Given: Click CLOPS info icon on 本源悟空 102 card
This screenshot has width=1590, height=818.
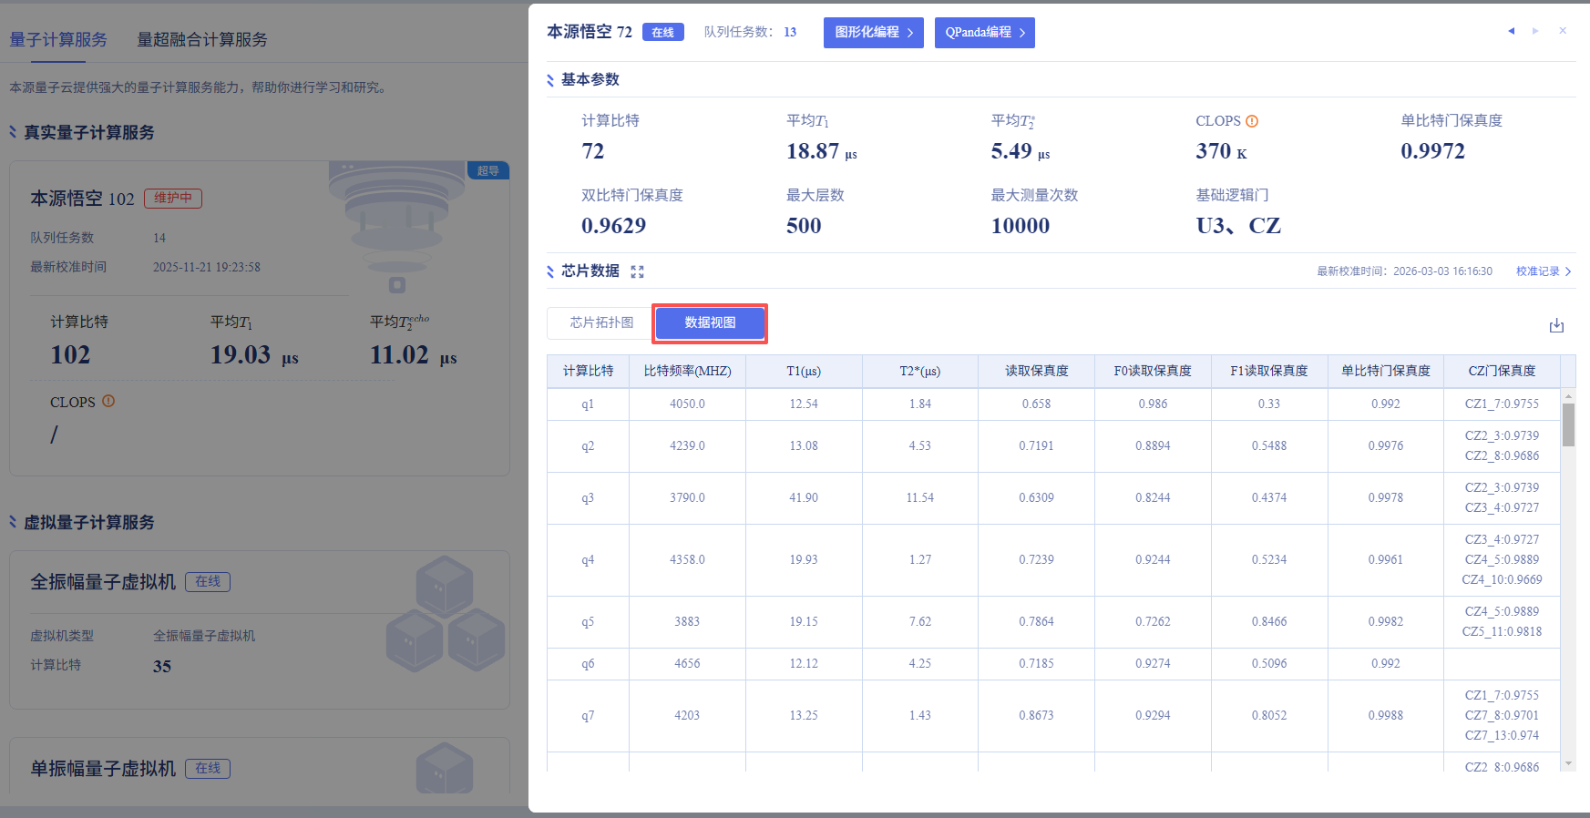Looking at the screenshot, I should point(108,401).
